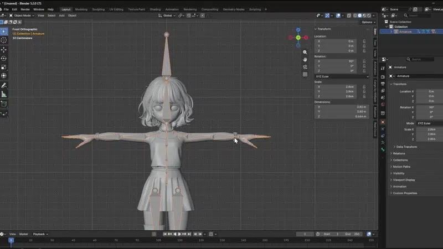Open the timeline Marker menu
Image resolution: width=443 pixels, height=249 pixels.
pos(24,234)
